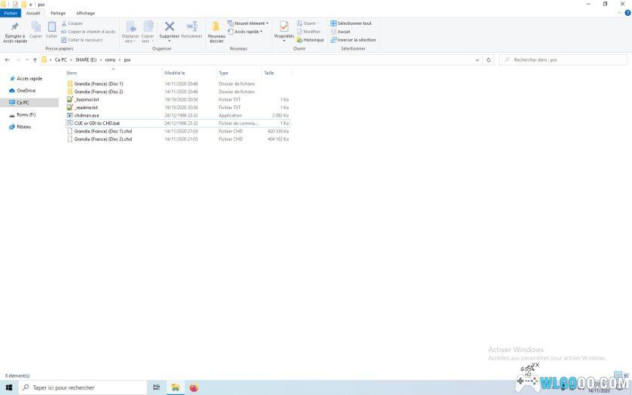The image size is (632, 395).
Task: Click Inverser la sélection button
Action: (354, 40)
